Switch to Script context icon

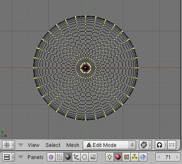pyautogui.click(x=60, y=157)
